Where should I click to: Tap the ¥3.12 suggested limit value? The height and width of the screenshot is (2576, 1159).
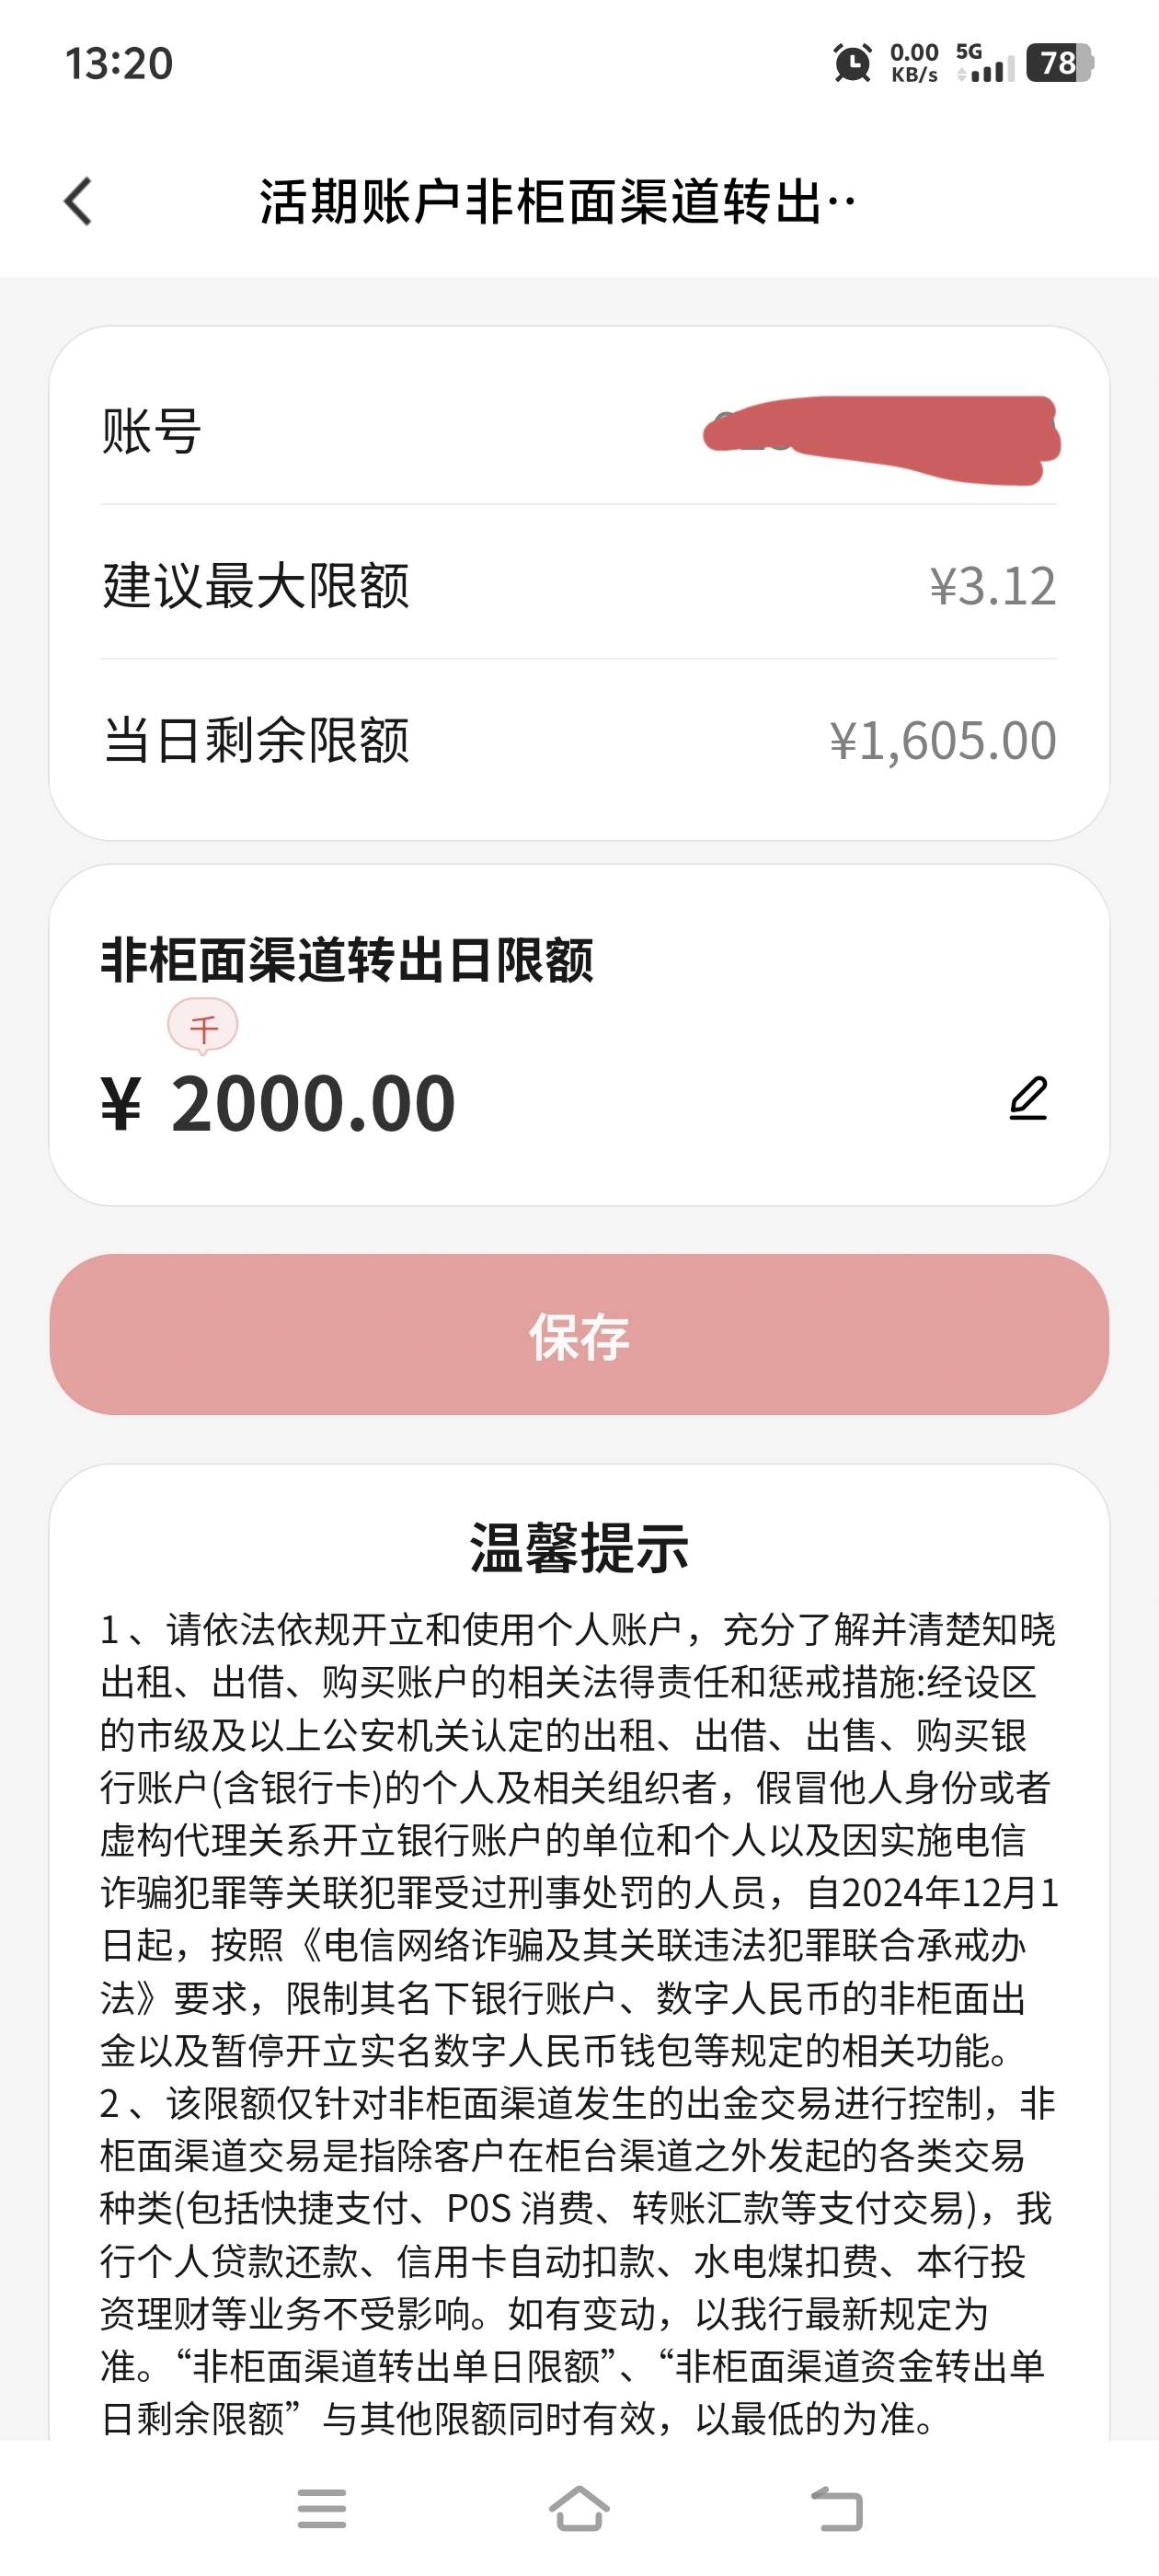[x=992, y=586]
